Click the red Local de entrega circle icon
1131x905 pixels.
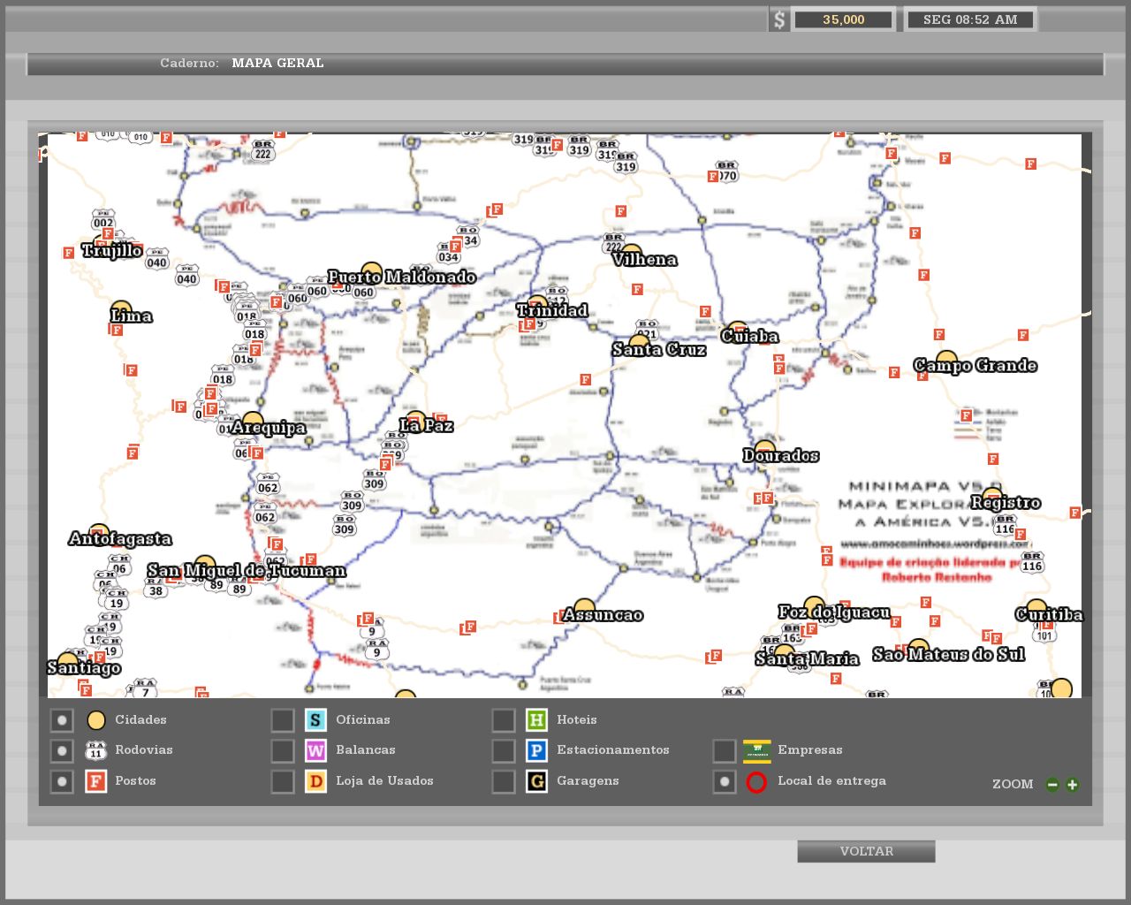[756, 782]
